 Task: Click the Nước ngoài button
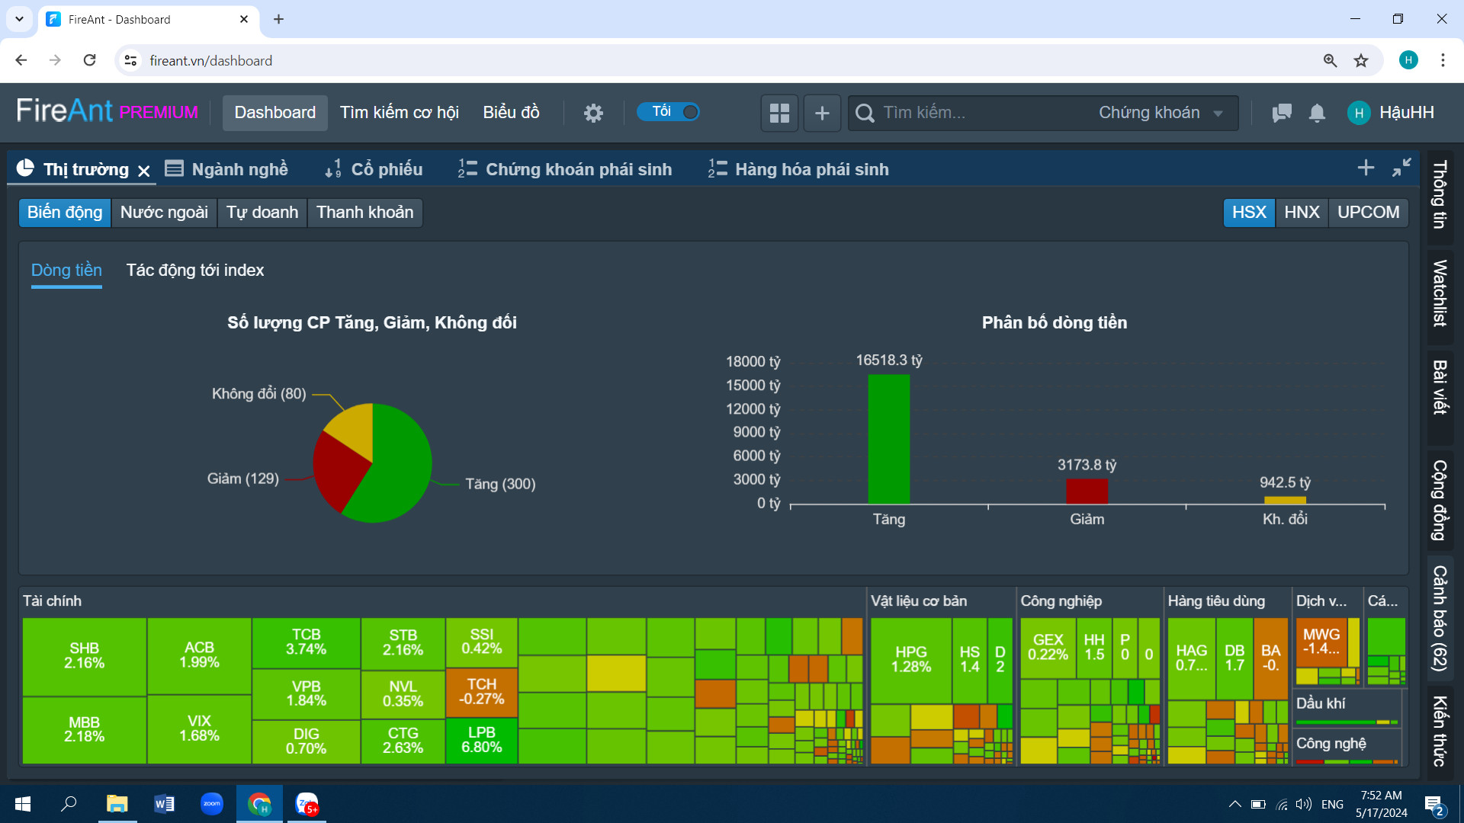point(164,213)
